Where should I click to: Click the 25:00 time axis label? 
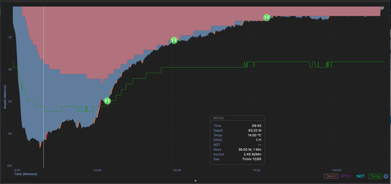click(98, 170)
